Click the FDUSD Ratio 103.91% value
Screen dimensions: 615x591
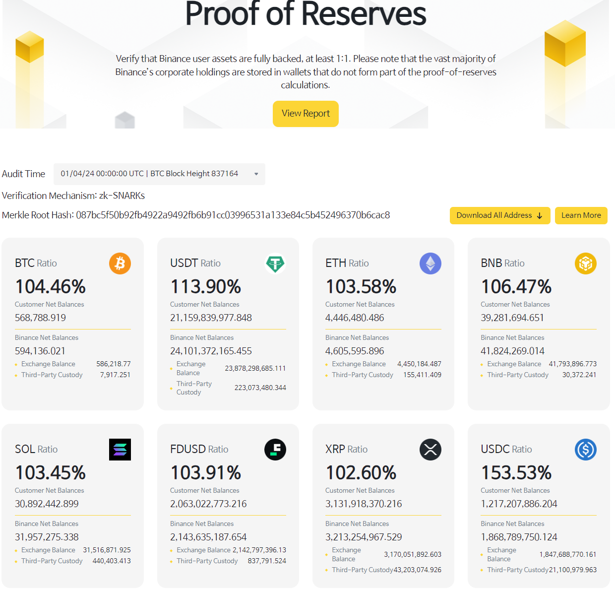tap(206, 472)
